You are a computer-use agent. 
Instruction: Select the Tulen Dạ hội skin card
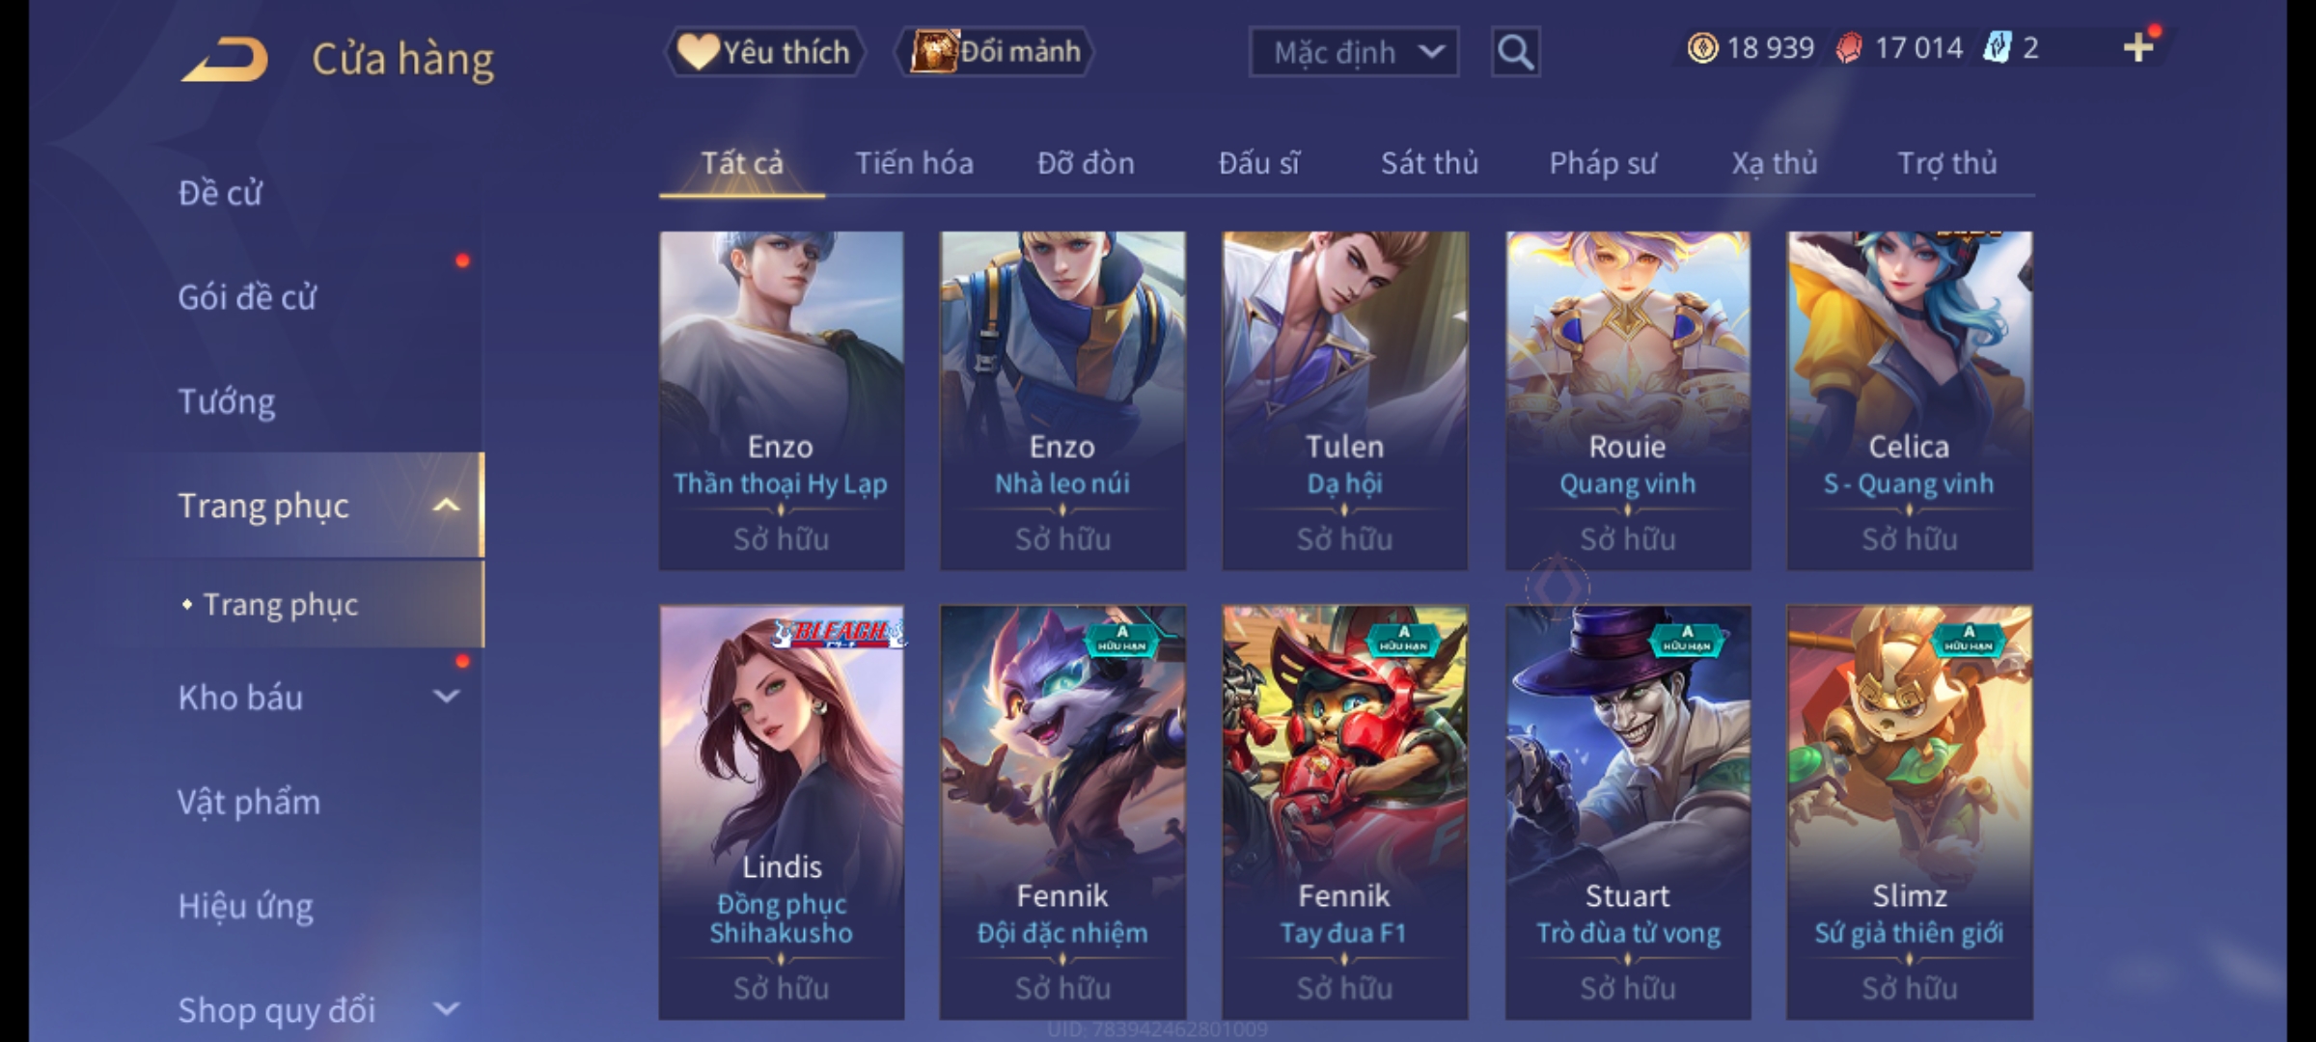(1345, 400)
